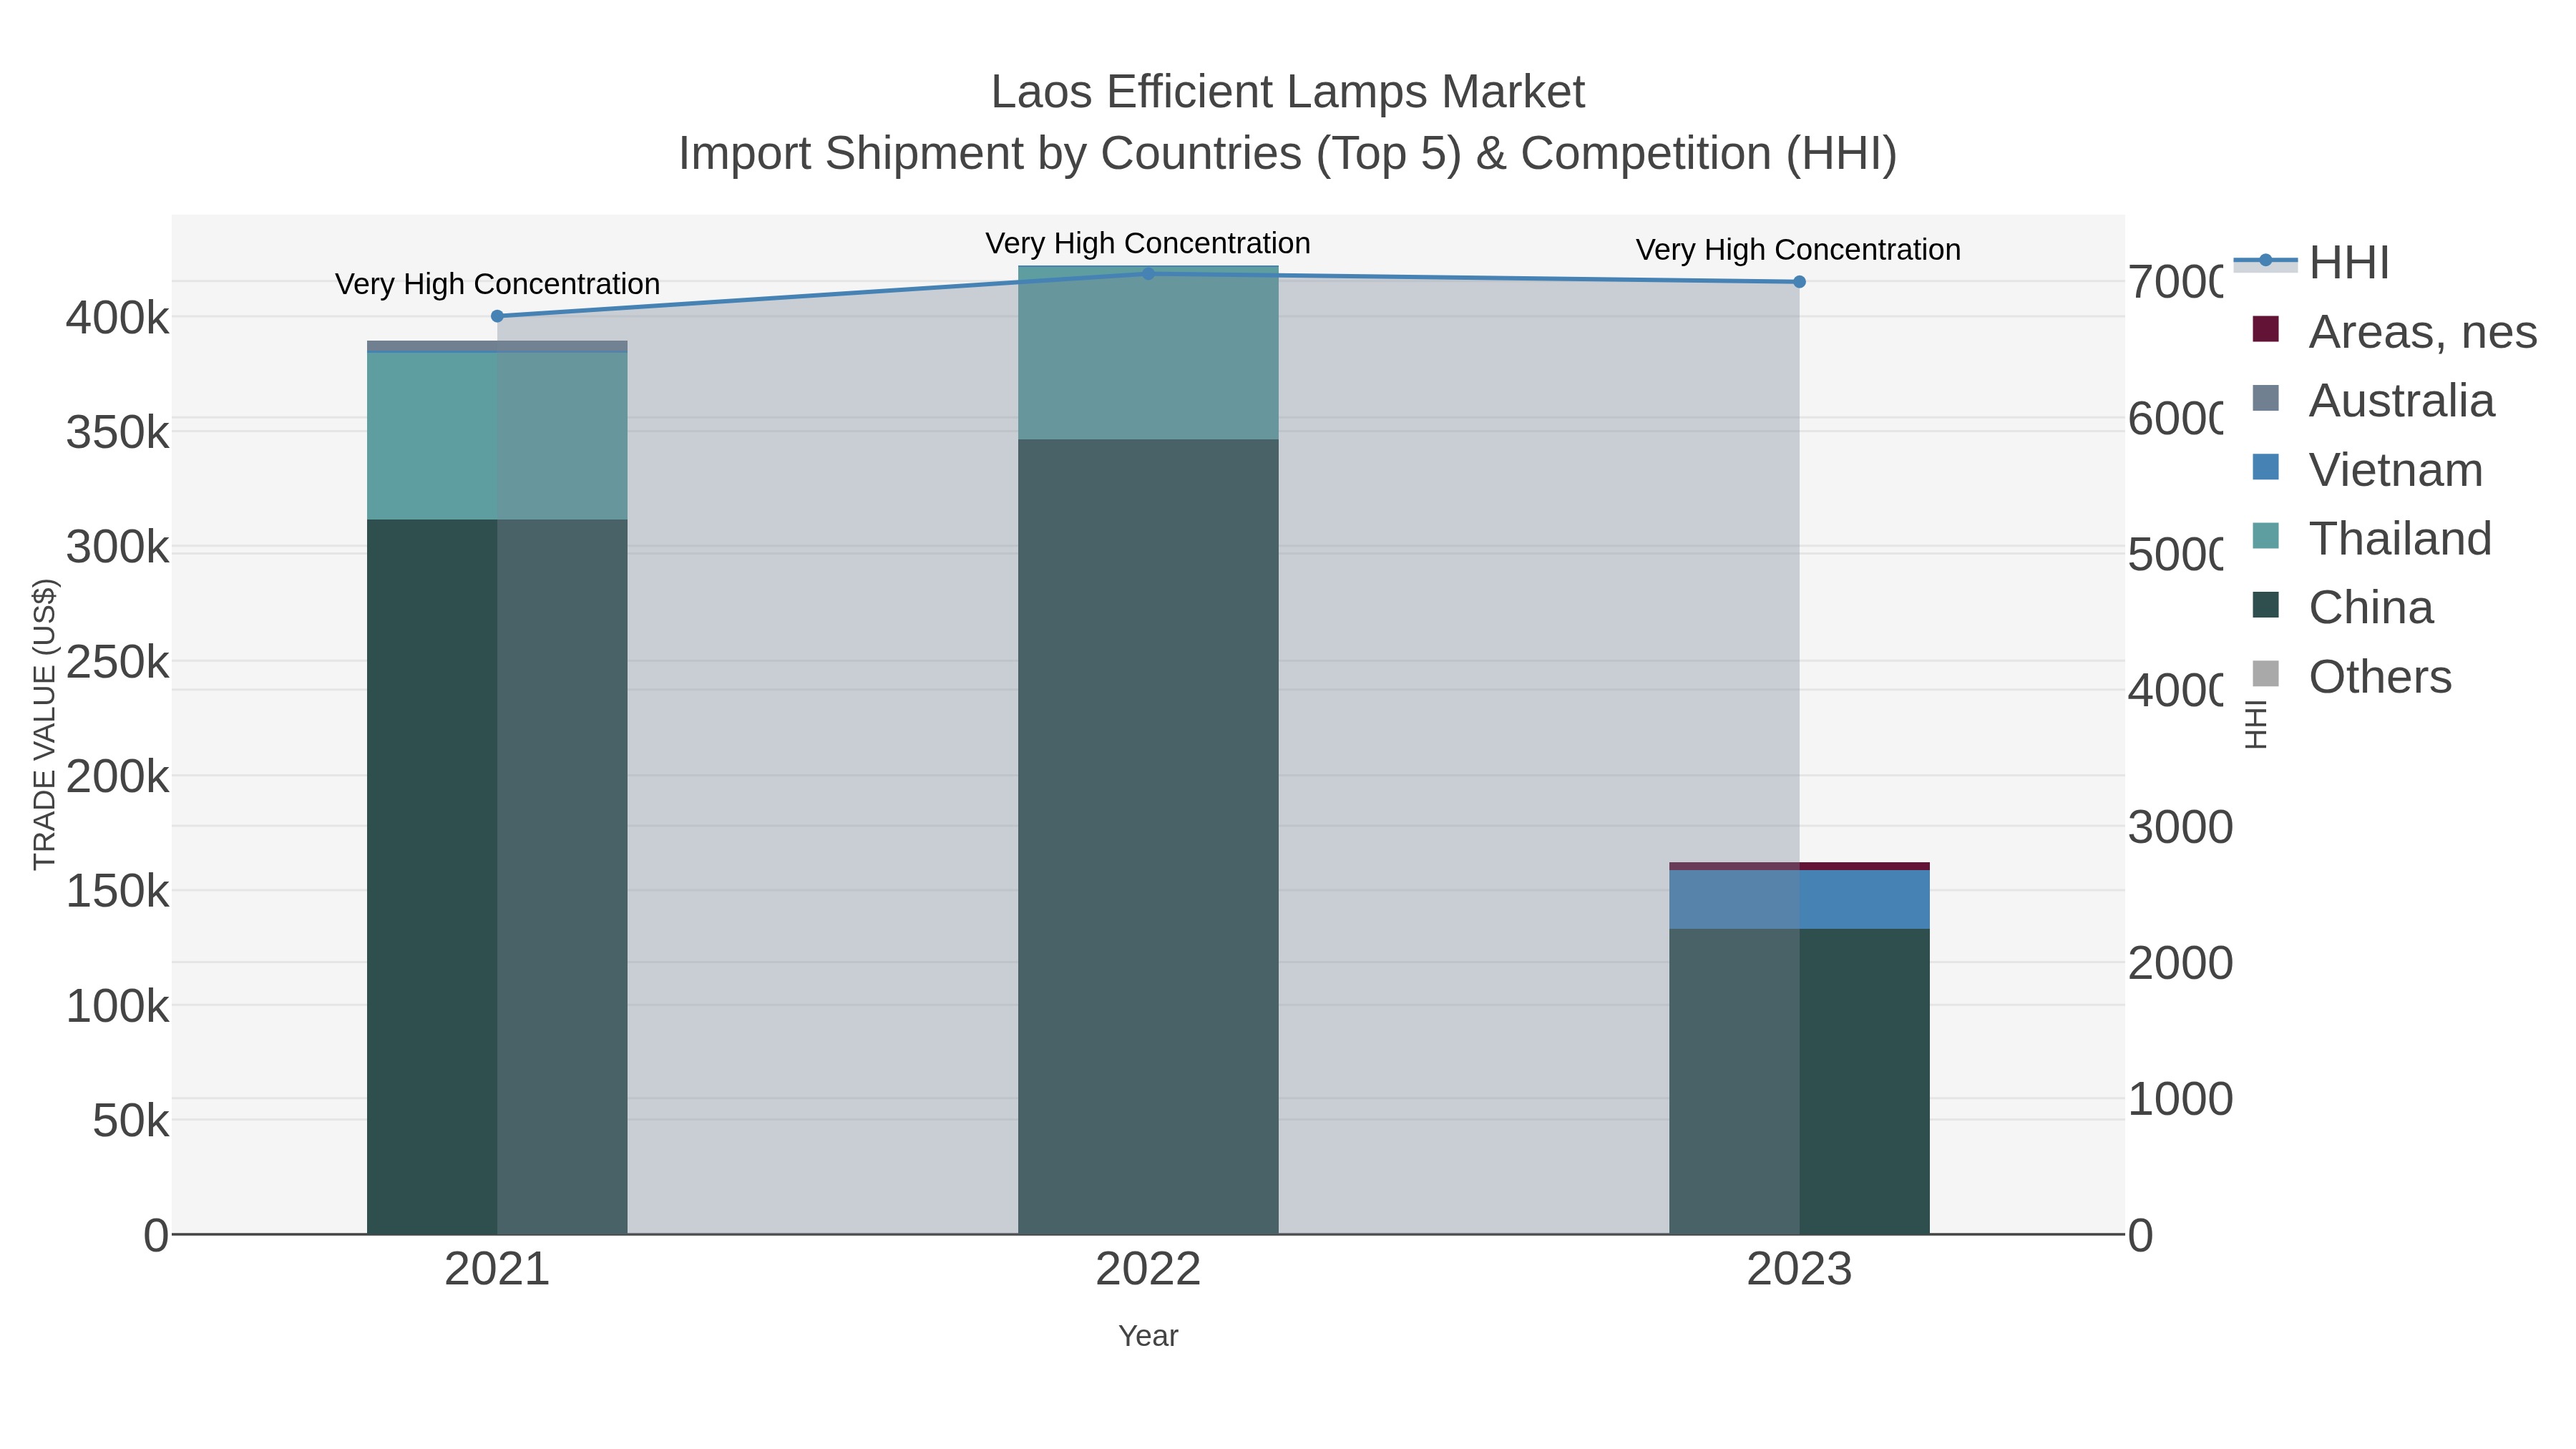Screen dimensions: 2576x1449
Task: Click the China dark green legend swatch
Action: [x=2265, y=605]
